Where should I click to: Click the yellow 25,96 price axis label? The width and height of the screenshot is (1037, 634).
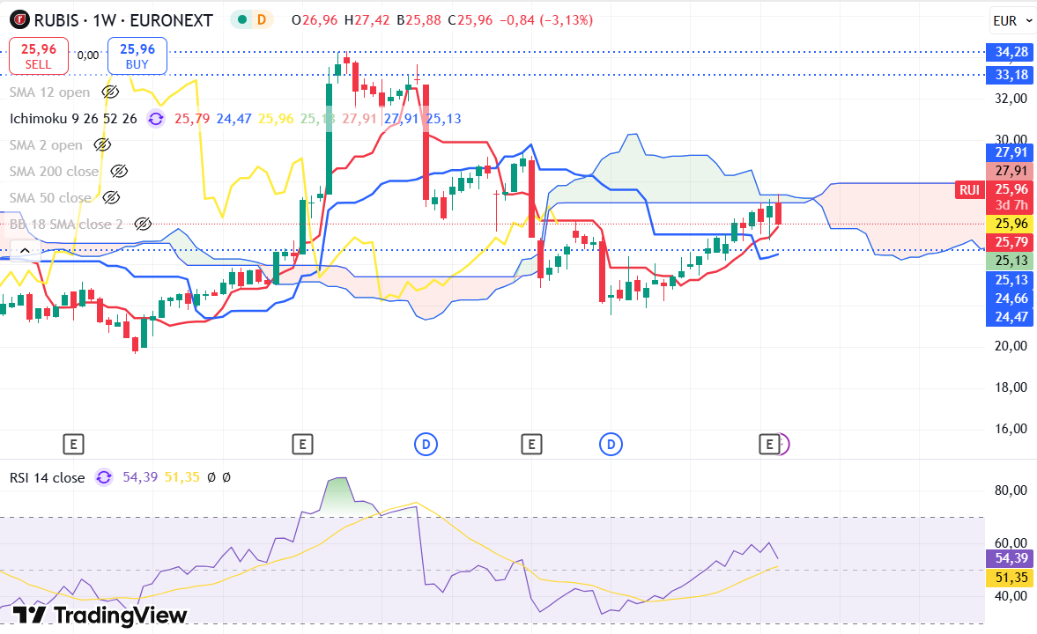[x=1009, y=224]
